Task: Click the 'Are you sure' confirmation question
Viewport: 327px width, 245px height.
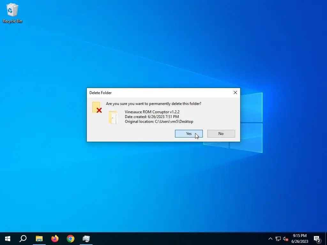Action: (x=154, y=104)
